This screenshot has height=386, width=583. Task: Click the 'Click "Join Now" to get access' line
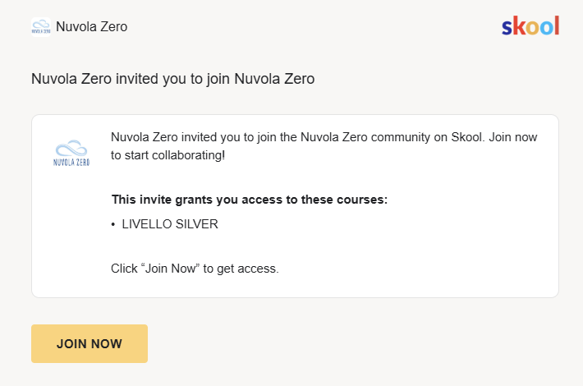tap(195, 269)
